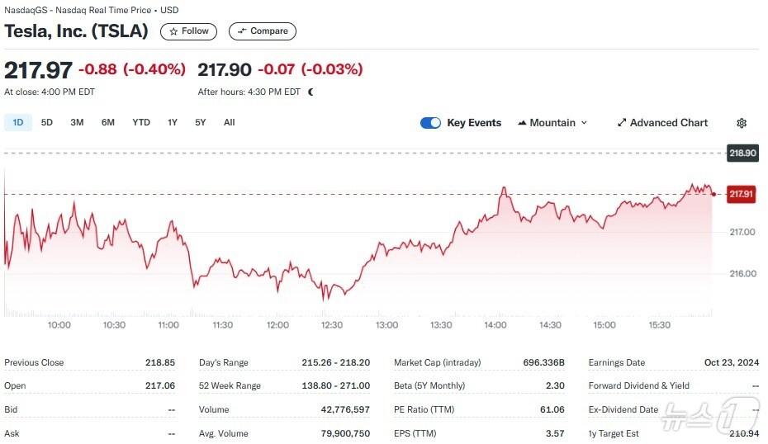This screenshot has height=444, width=768.
Task: Click the Follow star button
Action: coord(189,31)
